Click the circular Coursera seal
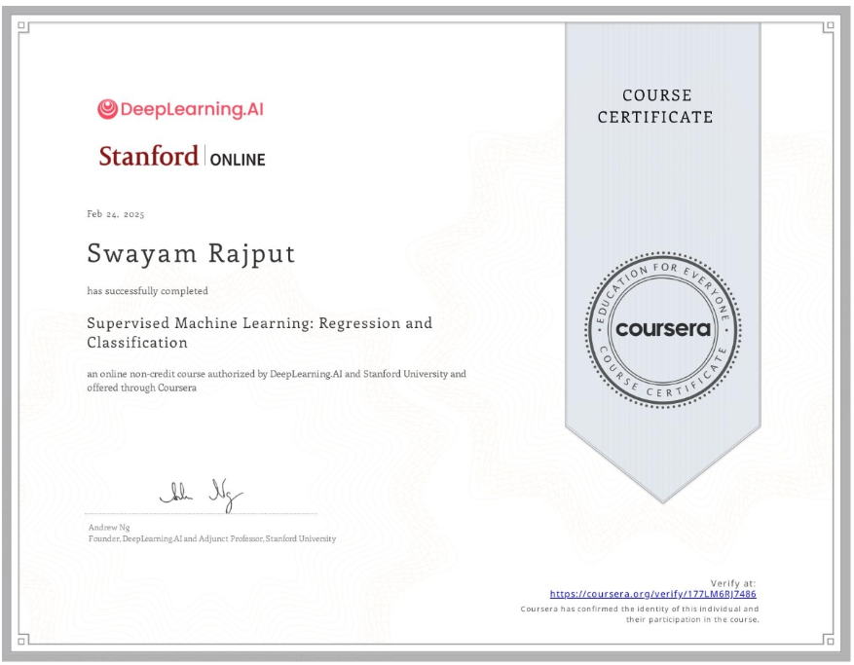Viewport: 854px width, 665px height. [662, 327]
